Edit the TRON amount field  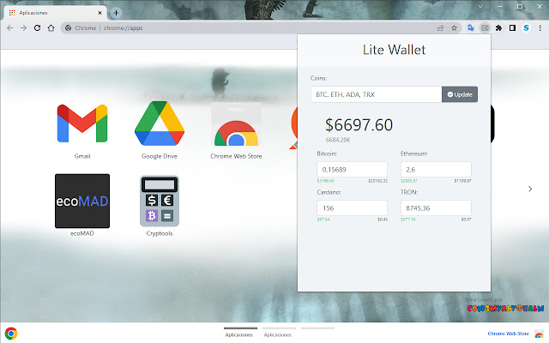(x=436, y=208)
